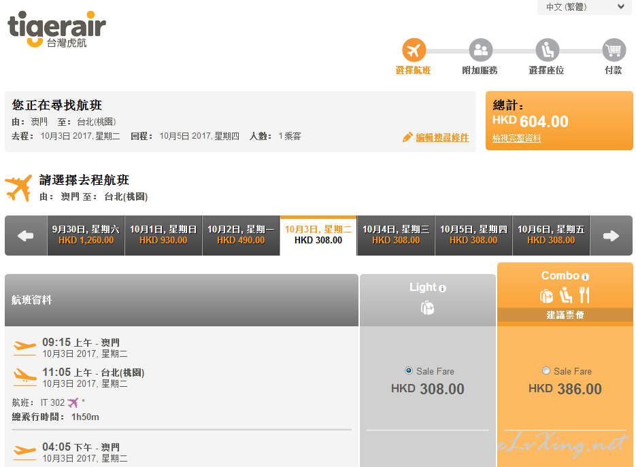Click the 建議票價 banner
Viewport: 636px width, 467px height.
565,315
